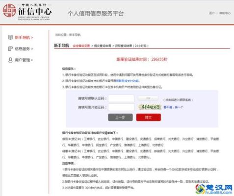Click the person icon beside 用户管理

[10, 60]
